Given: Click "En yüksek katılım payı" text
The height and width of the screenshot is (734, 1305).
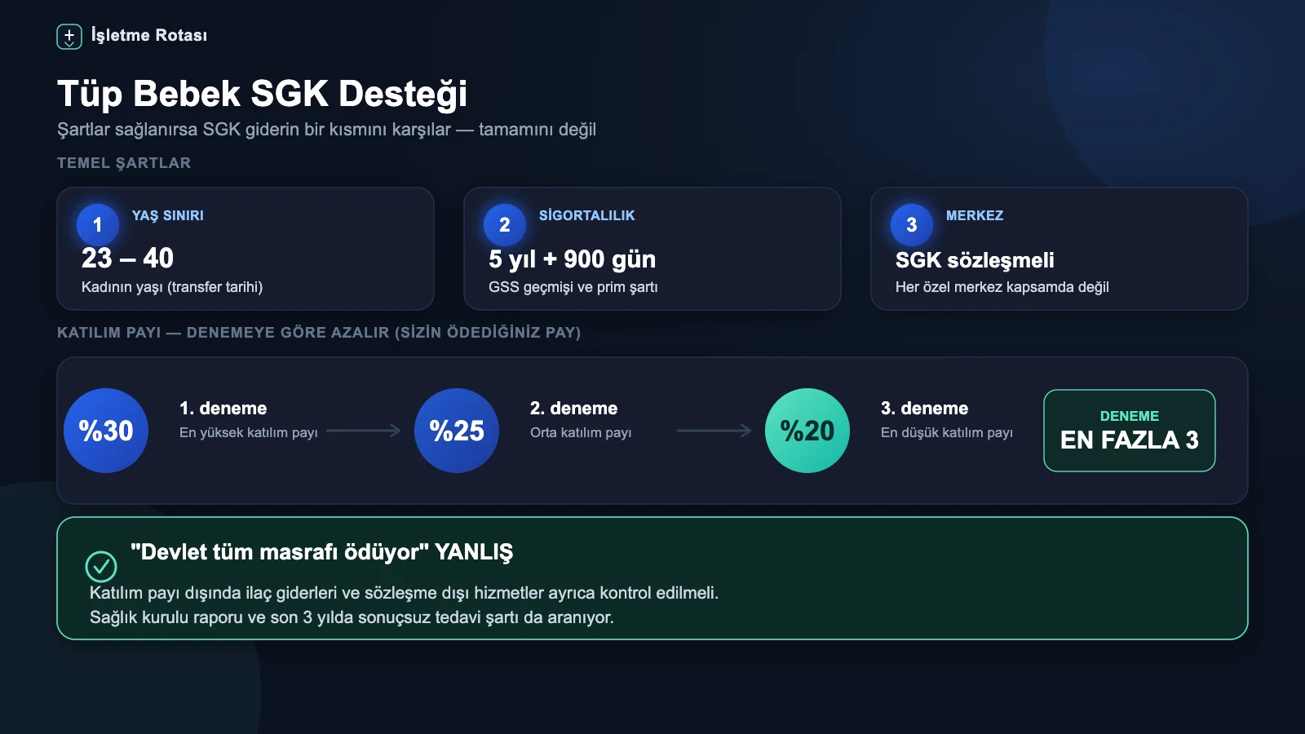Looking at the screenshot, I should (x=249, y=432).
